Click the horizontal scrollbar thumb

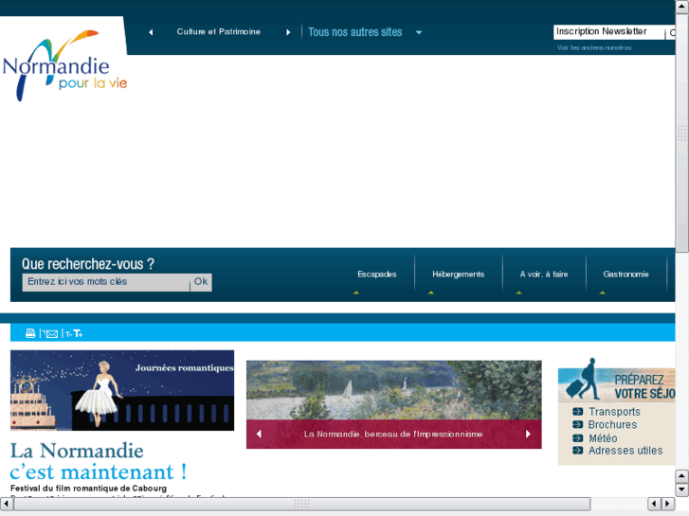(x=302, y=504)
